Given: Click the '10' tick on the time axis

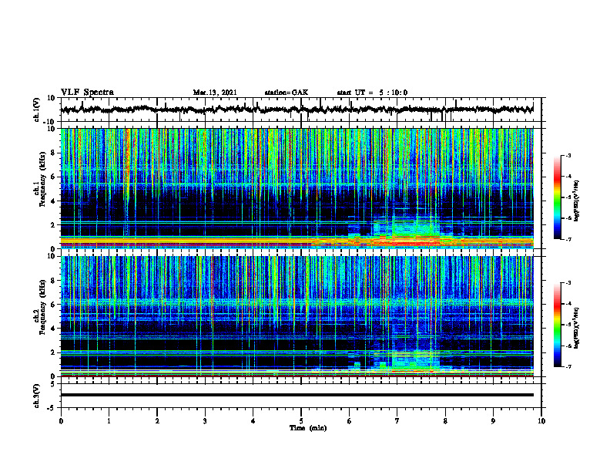Looking at the screenshot, I should click(x=541, y=421).
